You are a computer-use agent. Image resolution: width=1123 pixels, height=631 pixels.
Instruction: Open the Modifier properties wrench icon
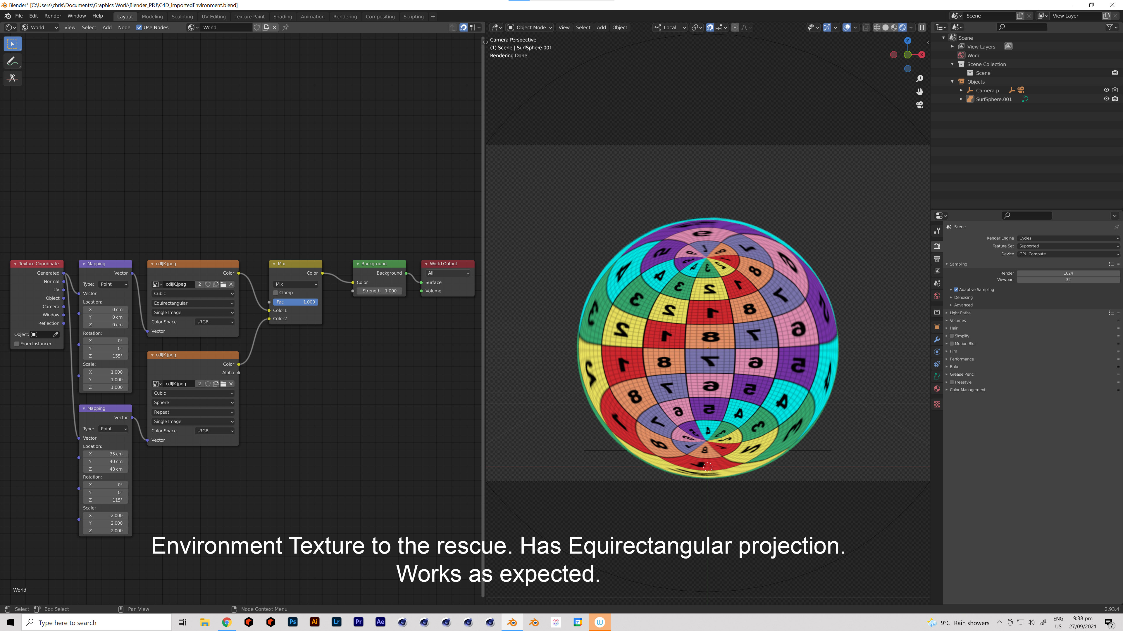937,340
